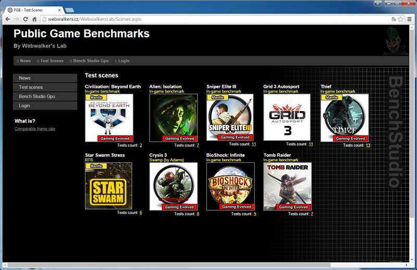Open the Chrome menu (three lines) icon
The height and width of the screenshot is (270, 417).
click(410, 19)
